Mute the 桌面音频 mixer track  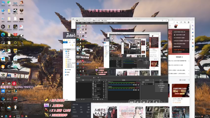point(136,90)
